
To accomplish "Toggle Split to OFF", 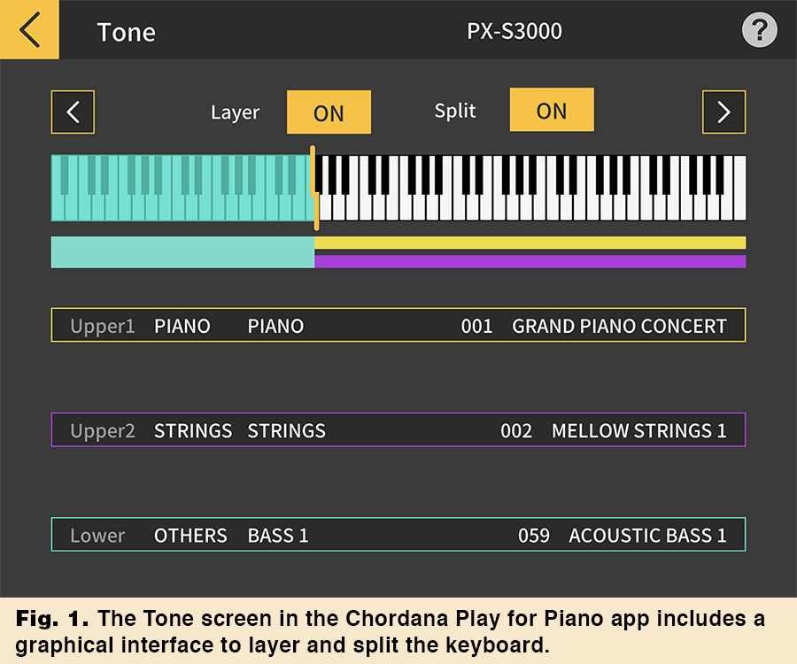I will click(552, 110).
